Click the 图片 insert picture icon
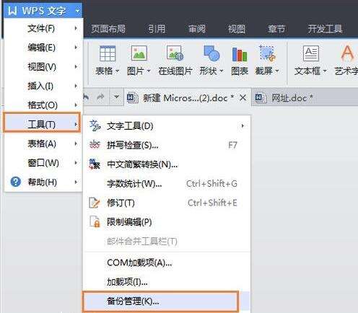Viewport: 358px width, 313px height. pyautogui.click(x=139, y=53)
